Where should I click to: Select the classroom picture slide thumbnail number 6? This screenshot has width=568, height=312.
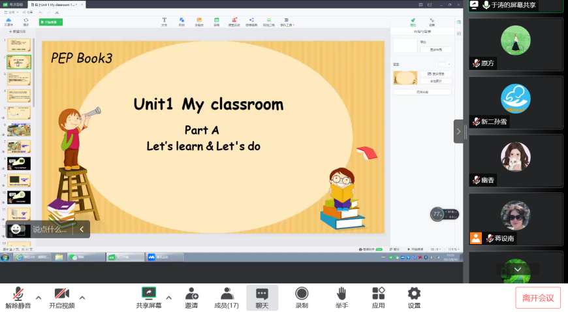(x=19, y=130)
